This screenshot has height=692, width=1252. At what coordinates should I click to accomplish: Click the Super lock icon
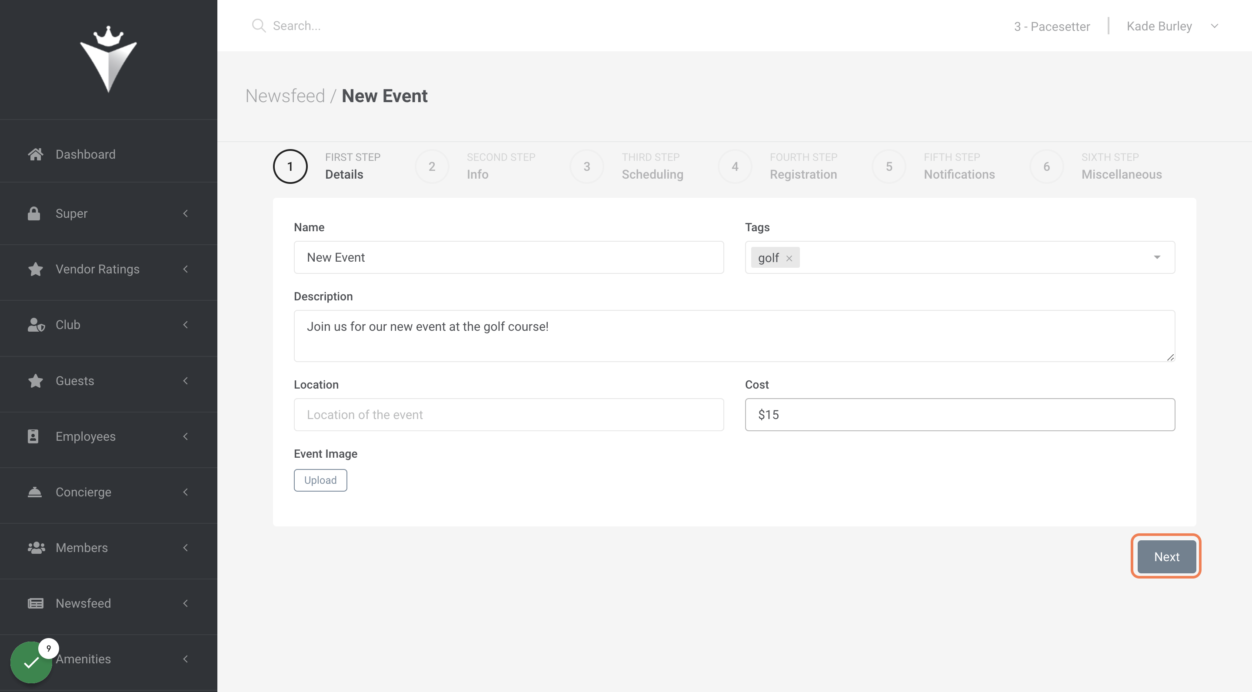pos(34,213)
